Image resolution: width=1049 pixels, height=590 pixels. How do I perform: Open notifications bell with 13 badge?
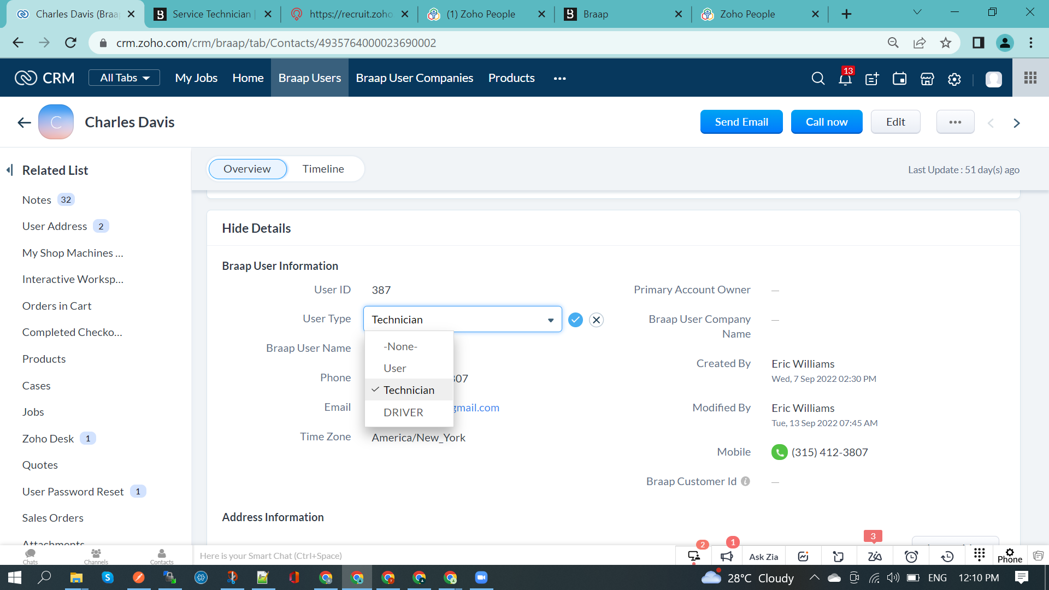pyautogui.click(x=845, y=79)
